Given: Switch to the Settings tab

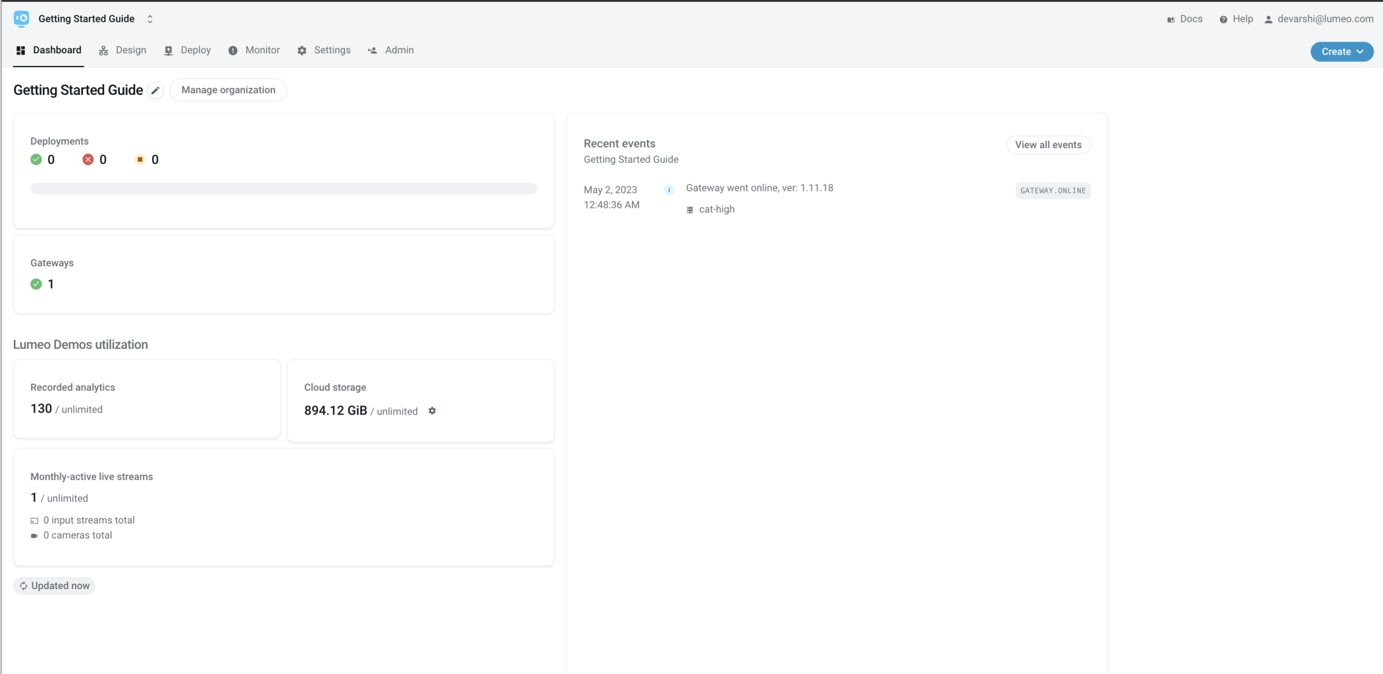Looking at the screenshot, I should coord(324,50).
